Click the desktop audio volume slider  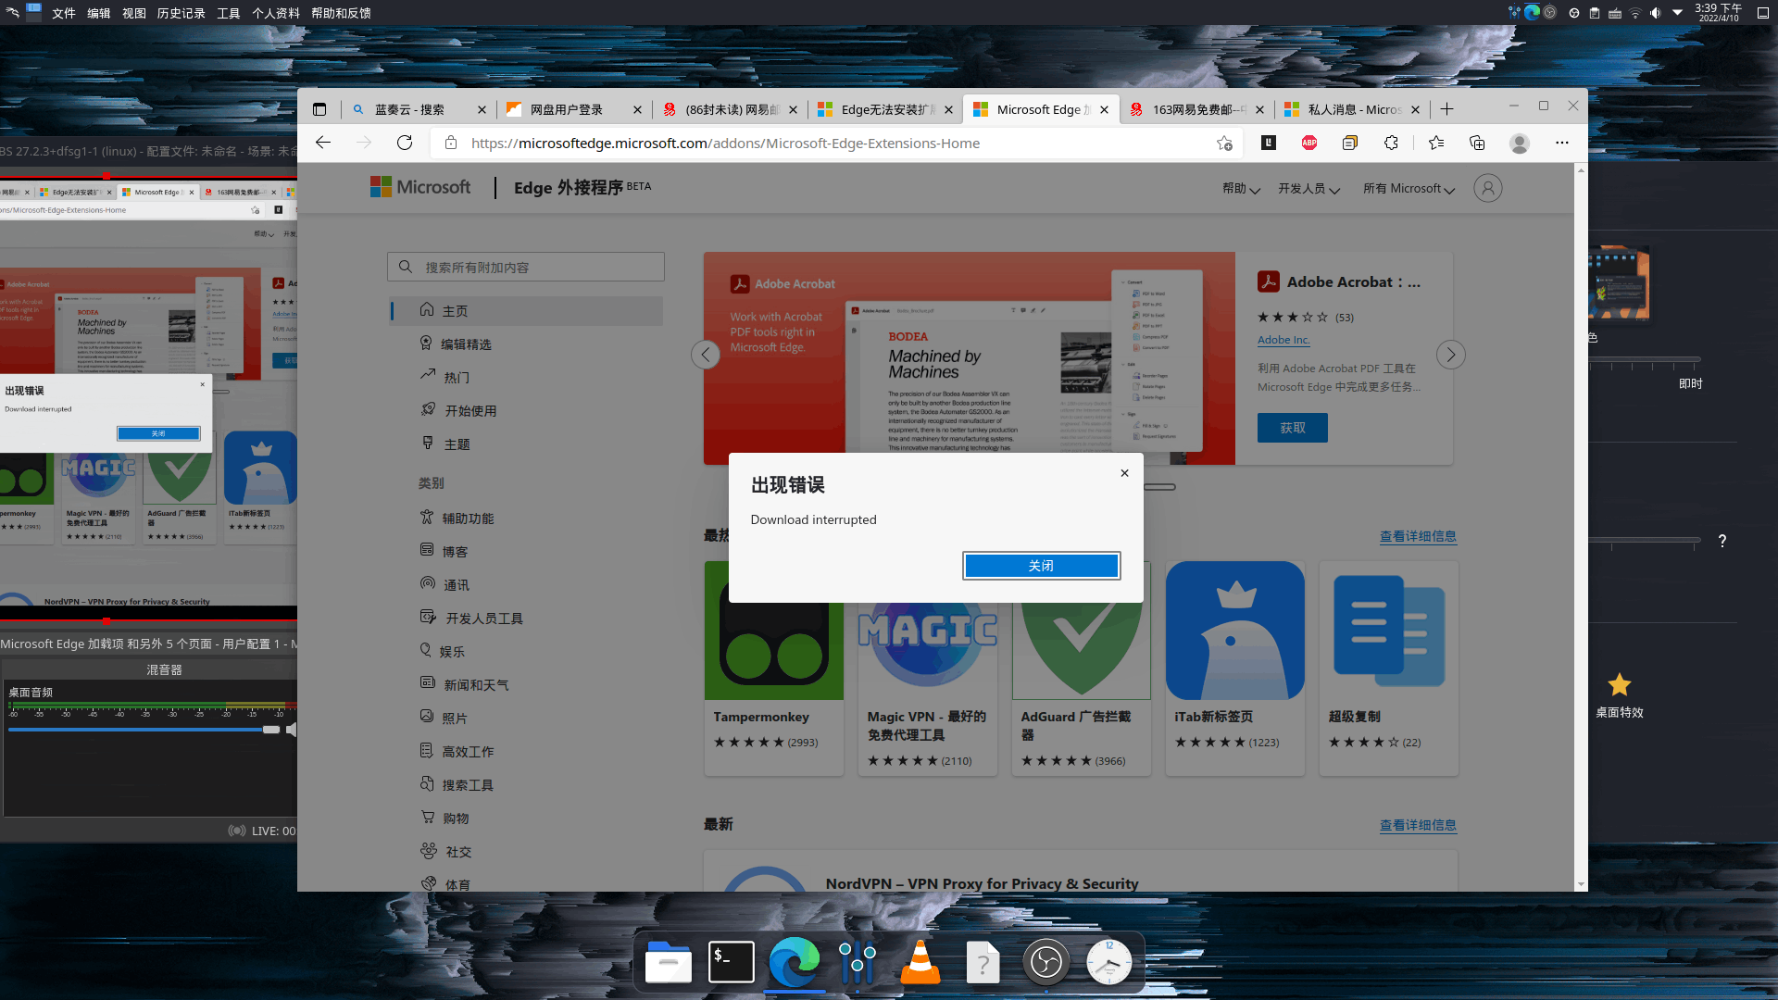139,730
